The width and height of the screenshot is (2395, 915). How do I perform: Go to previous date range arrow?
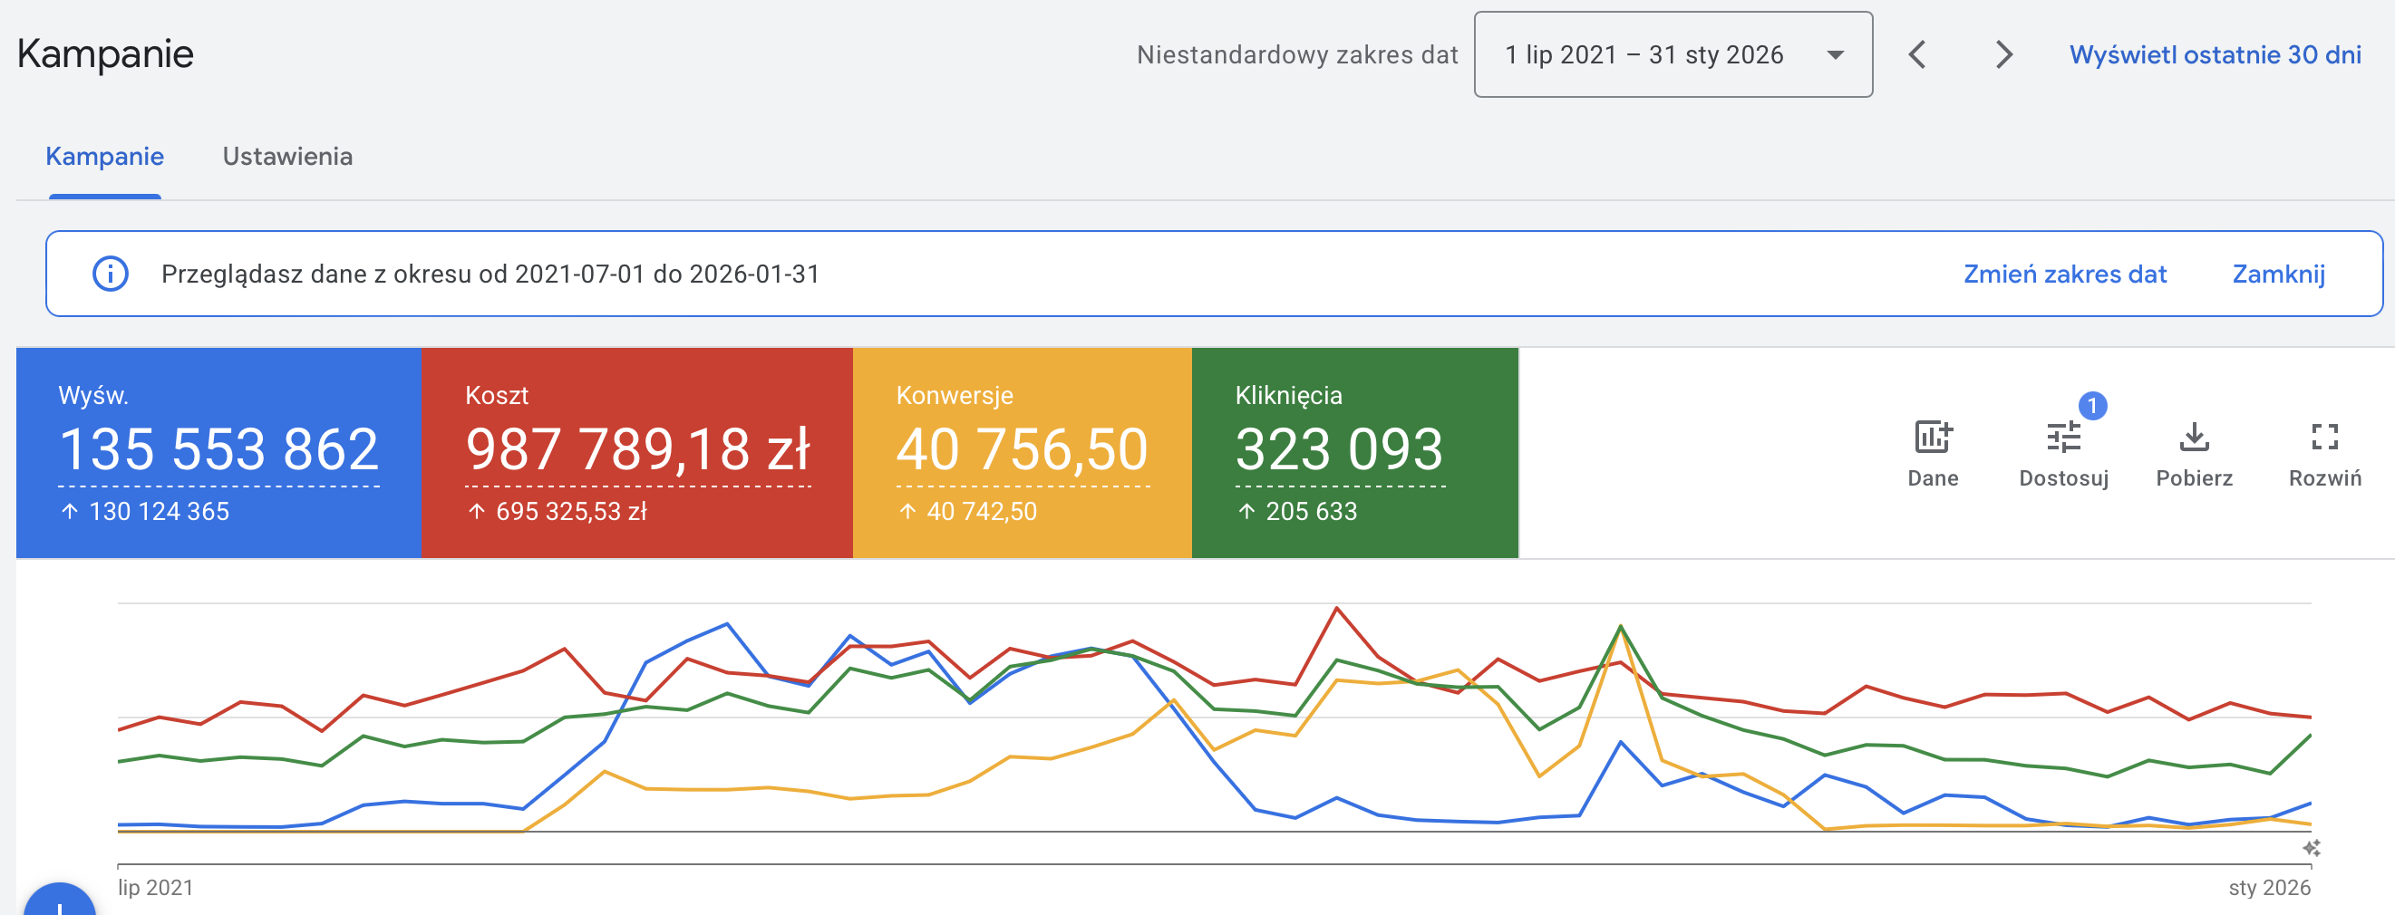click(1916, 54)
